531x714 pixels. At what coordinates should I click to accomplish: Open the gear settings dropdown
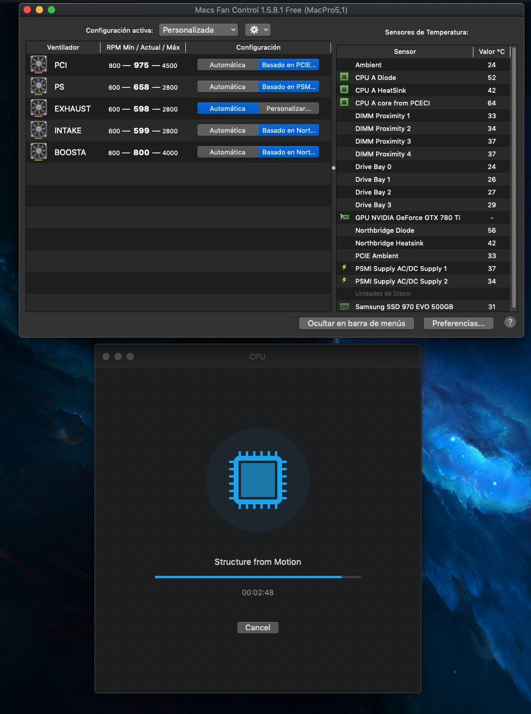coord(258,30)
